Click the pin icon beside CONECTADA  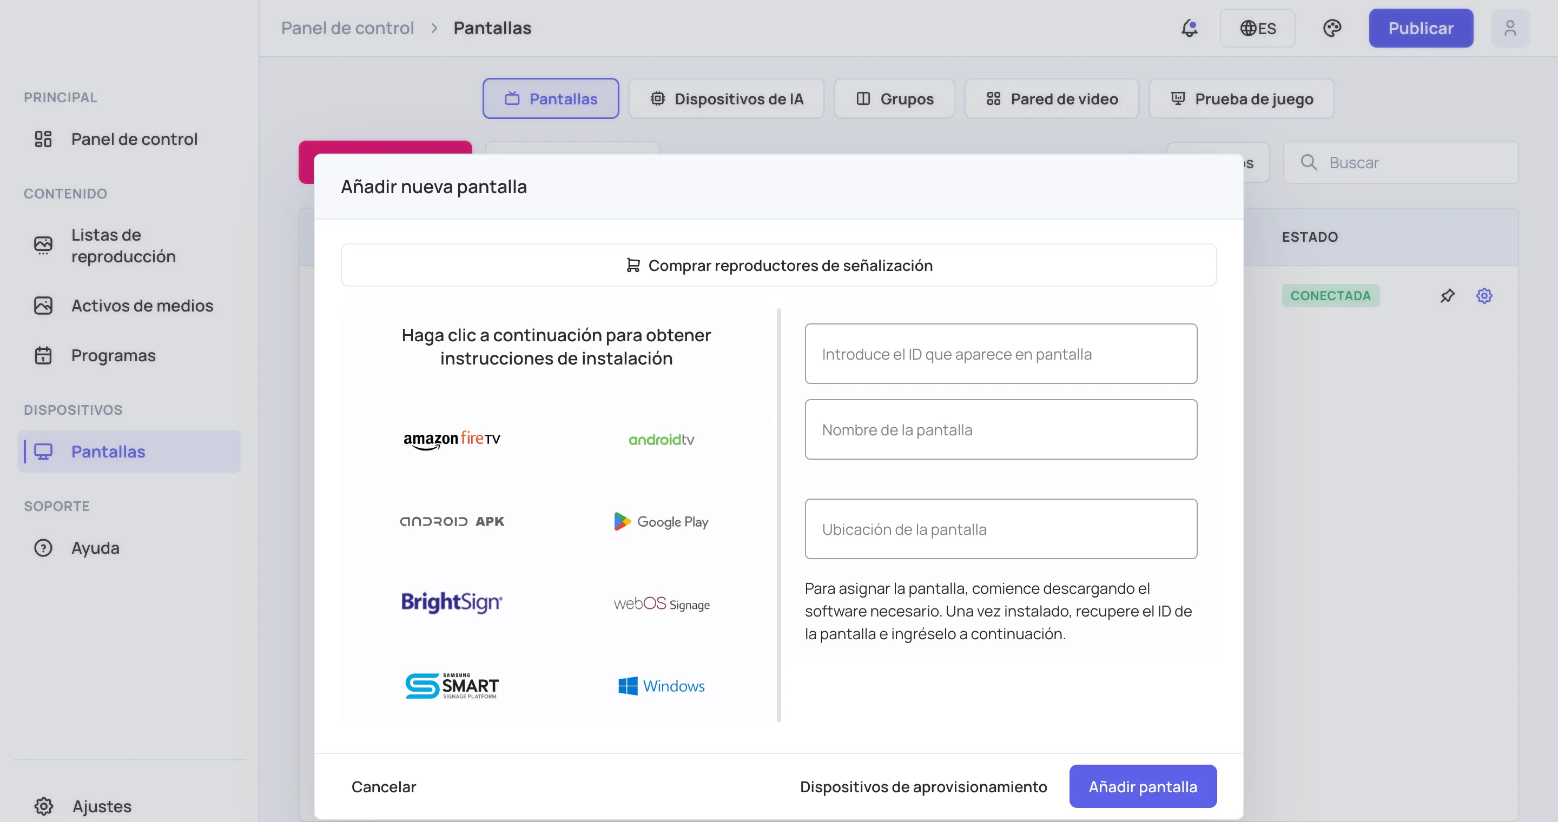pyautogui.click(x=1447, y=296)
